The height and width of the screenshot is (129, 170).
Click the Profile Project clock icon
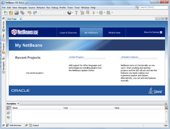click(101, 13)
